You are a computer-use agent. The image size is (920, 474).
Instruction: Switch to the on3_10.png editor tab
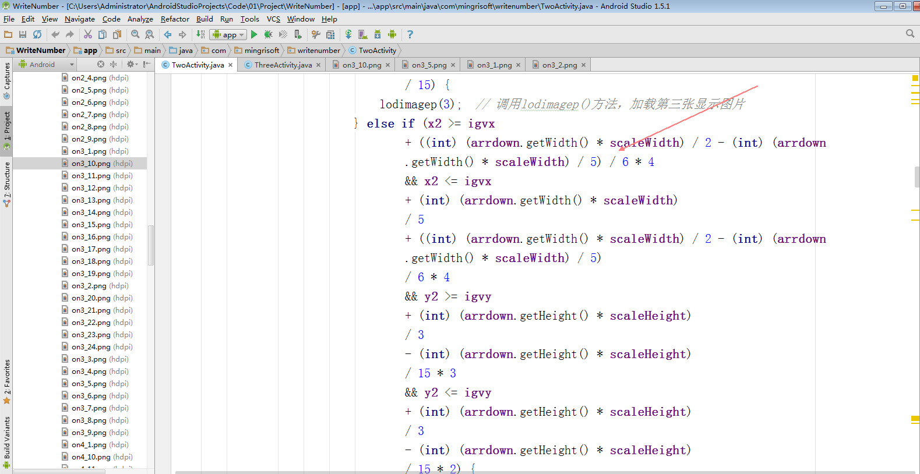click(x=361, y=65)
